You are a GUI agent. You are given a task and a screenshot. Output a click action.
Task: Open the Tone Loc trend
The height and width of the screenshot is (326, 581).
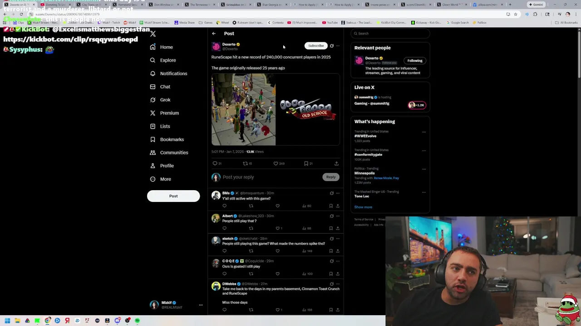click(362, 196)
